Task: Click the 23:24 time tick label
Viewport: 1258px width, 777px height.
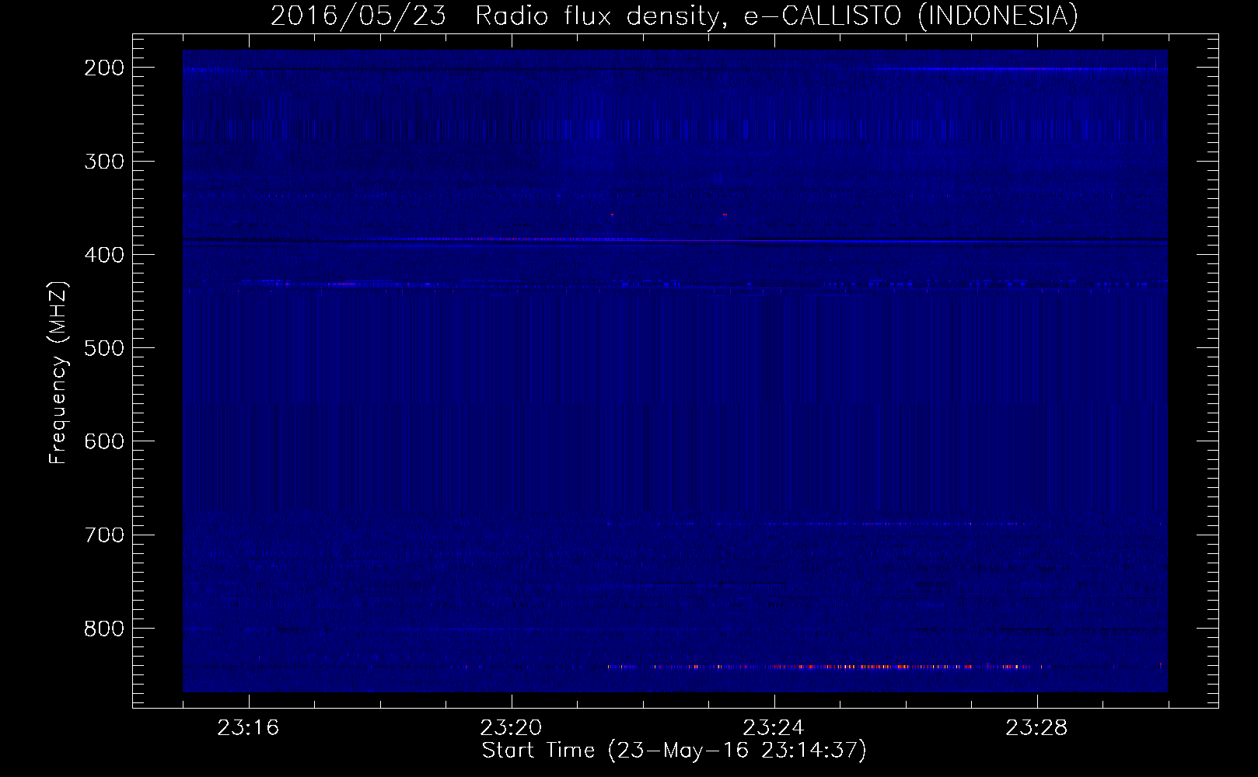Action: click(774, 728)
